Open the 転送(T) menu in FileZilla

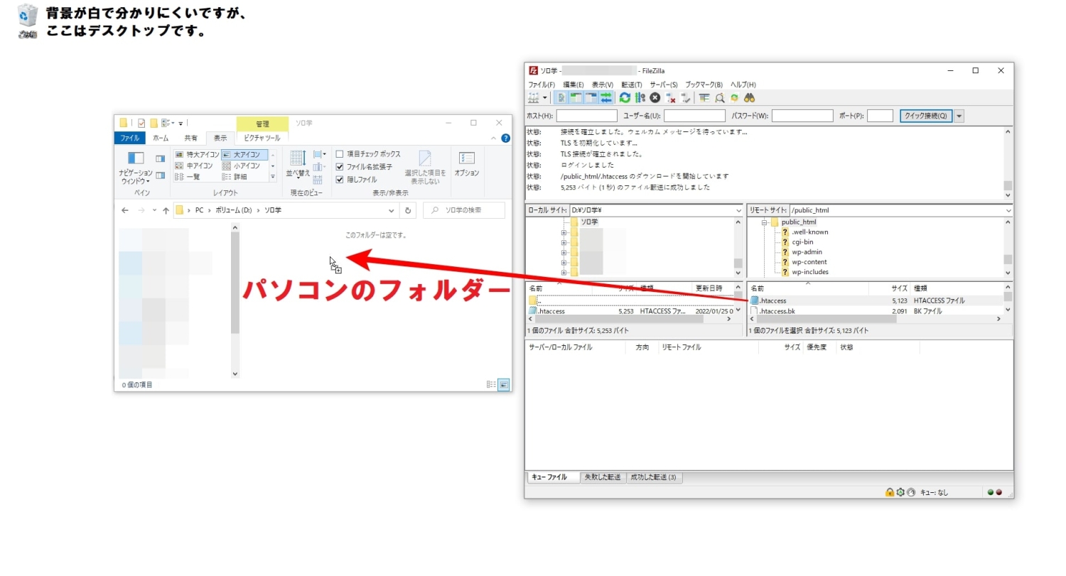tap(631, 85)
